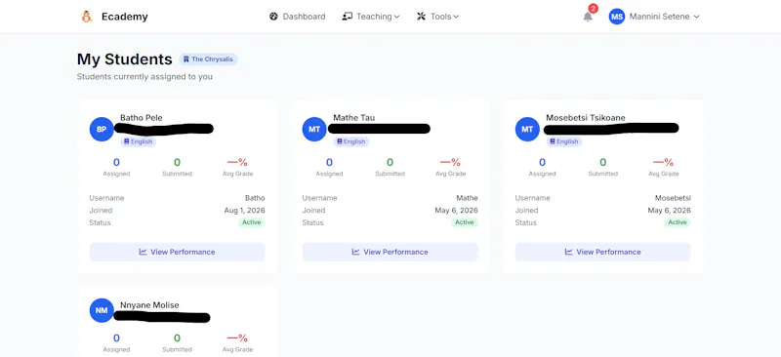781x357 pixels.
Task: Click Mathe Tau's MT avatar
Action: tap(314, 129)
